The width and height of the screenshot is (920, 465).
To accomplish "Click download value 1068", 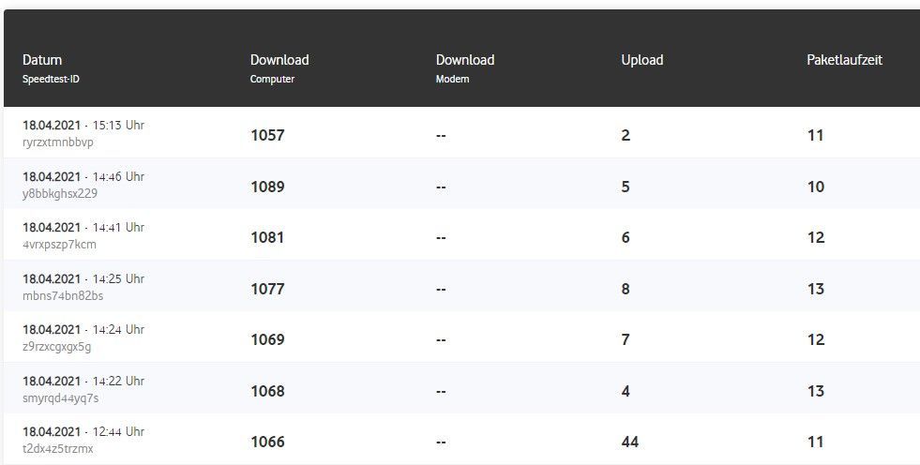I will pyautogui.click(x=267, y=391).
